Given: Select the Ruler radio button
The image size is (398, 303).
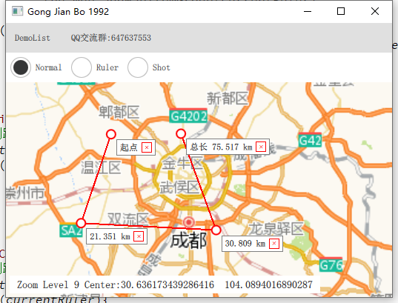Looking at the screenshot, I should (x=82, y=67).
